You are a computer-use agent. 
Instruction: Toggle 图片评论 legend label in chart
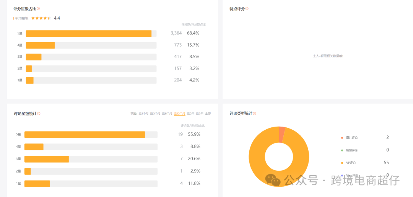351,138
